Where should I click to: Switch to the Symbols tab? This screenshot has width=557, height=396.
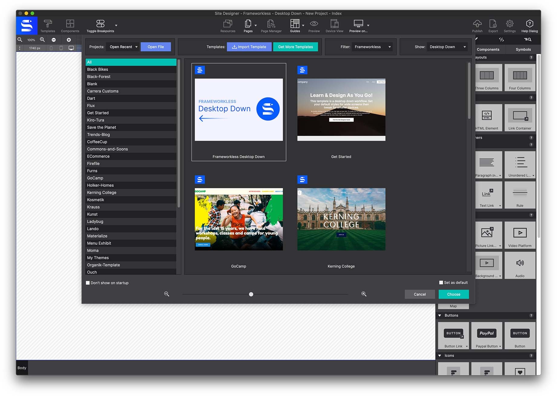pyautogui.click(x=523, y=49)
